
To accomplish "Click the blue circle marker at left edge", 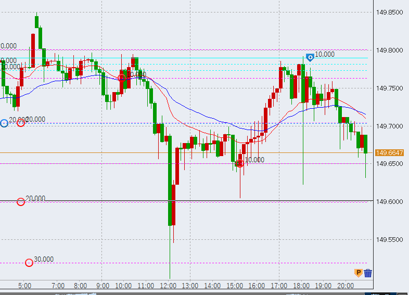I will (x=4, y=123).
